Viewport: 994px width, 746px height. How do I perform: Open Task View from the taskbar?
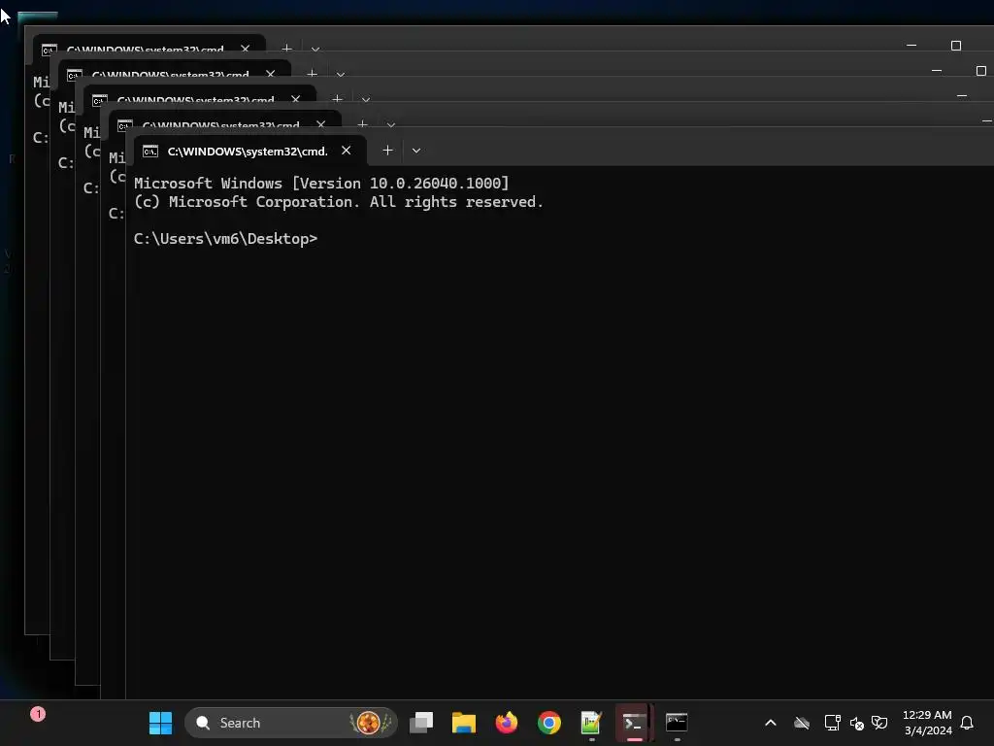point(421,723)
